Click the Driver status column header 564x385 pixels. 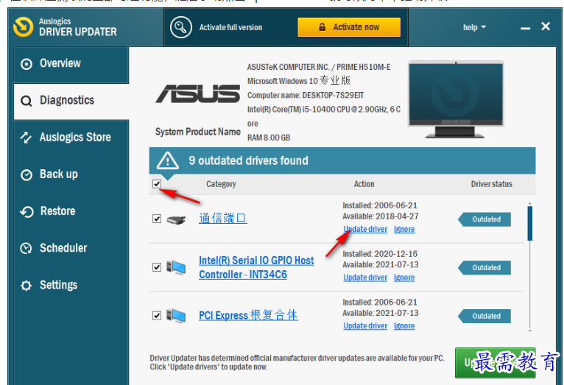491,185
